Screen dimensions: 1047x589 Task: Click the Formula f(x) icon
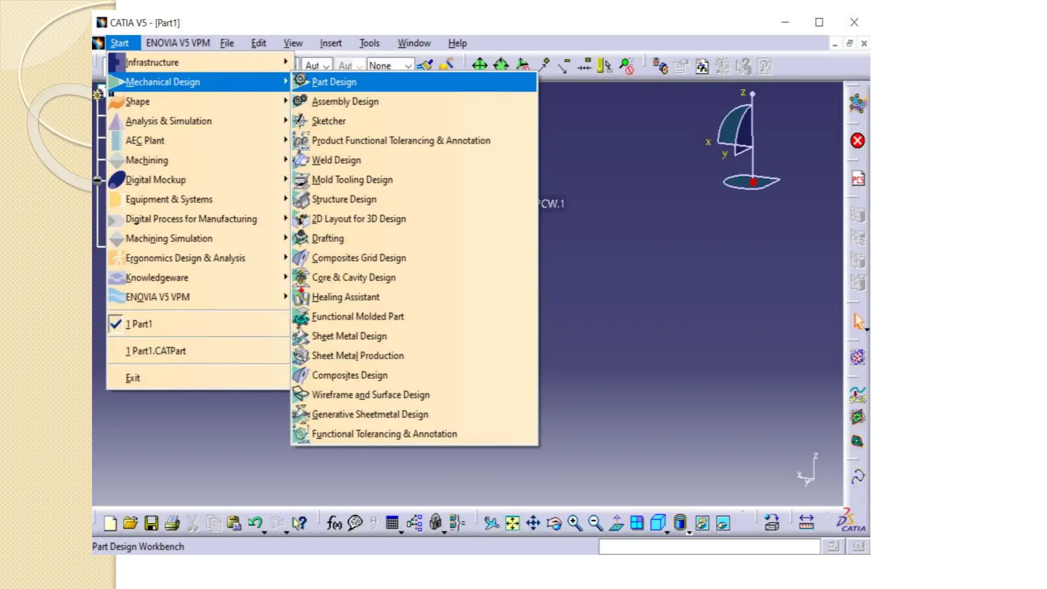click(334, 523)
